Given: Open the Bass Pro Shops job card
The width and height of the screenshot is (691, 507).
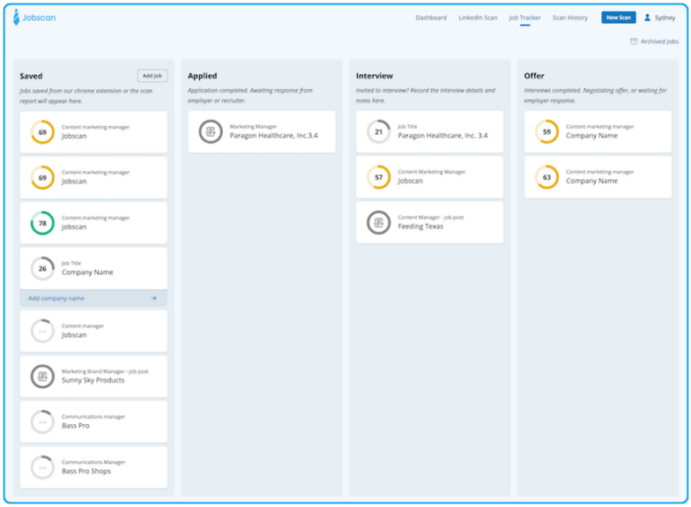Looking at the screenshot, I should (94, 467).
